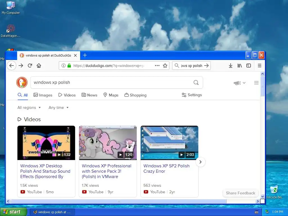The image size is (288, 216).
Task: Open the Recycle Bin icon
Action: [x=274, y=192]
